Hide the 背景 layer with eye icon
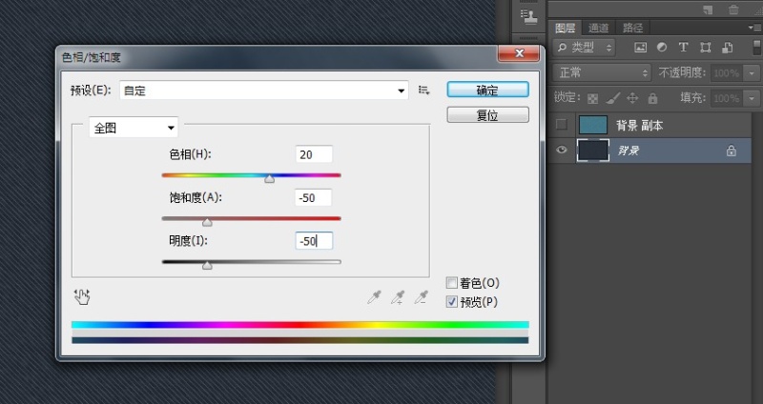This screenshot has width=763, height=404. click(x=561, y=150)
